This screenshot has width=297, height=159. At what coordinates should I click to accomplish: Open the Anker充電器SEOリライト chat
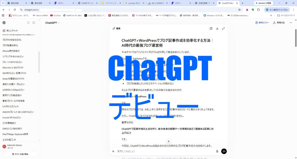(13, 79)
